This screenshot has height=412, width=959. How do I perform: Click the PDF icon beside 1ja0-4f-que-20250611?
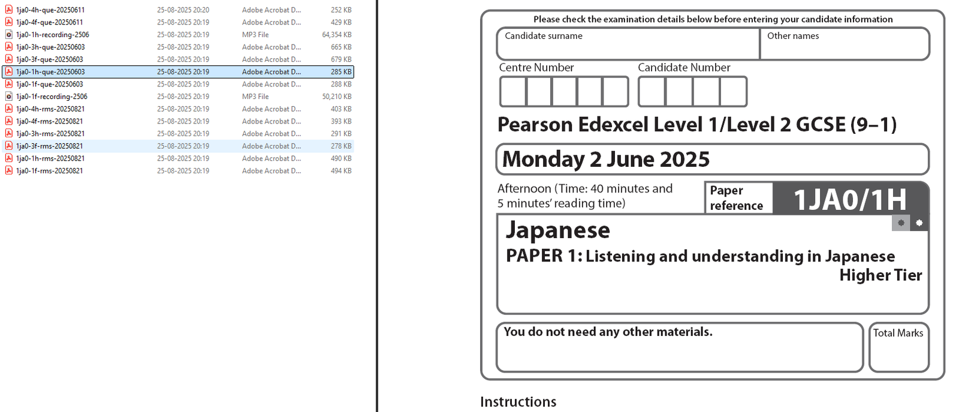[9, 22]
